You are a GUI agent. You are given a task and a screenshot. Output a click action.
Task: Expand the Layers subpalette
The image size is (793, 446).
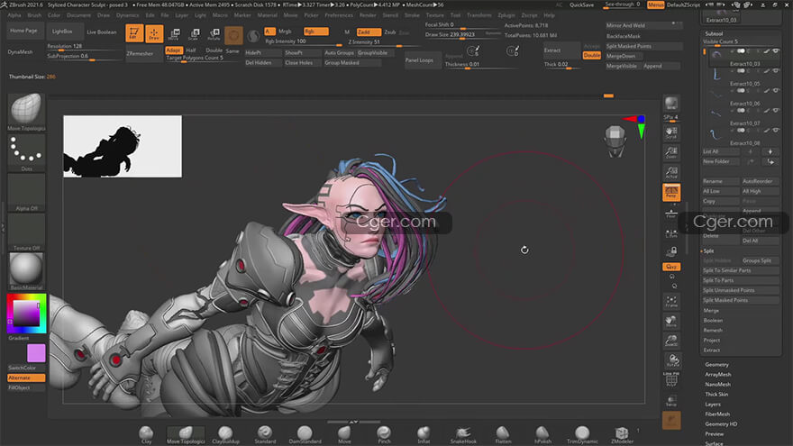click(713, 405)
